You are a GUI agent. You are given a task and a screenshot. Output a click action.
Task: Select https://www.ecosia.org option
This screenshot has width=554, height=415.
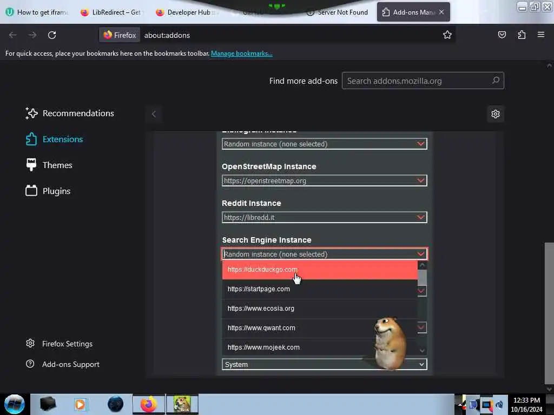click(x=320, y=309)
